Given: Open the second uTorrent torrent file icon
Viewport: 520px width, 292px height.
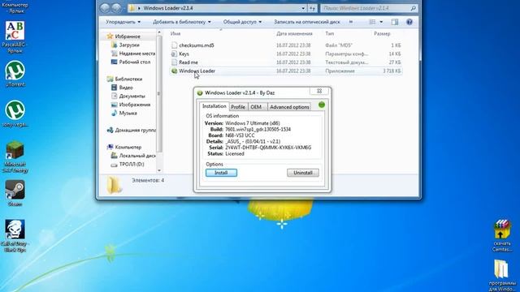Looking at the screenshot, I should click(x=15, y=114).
